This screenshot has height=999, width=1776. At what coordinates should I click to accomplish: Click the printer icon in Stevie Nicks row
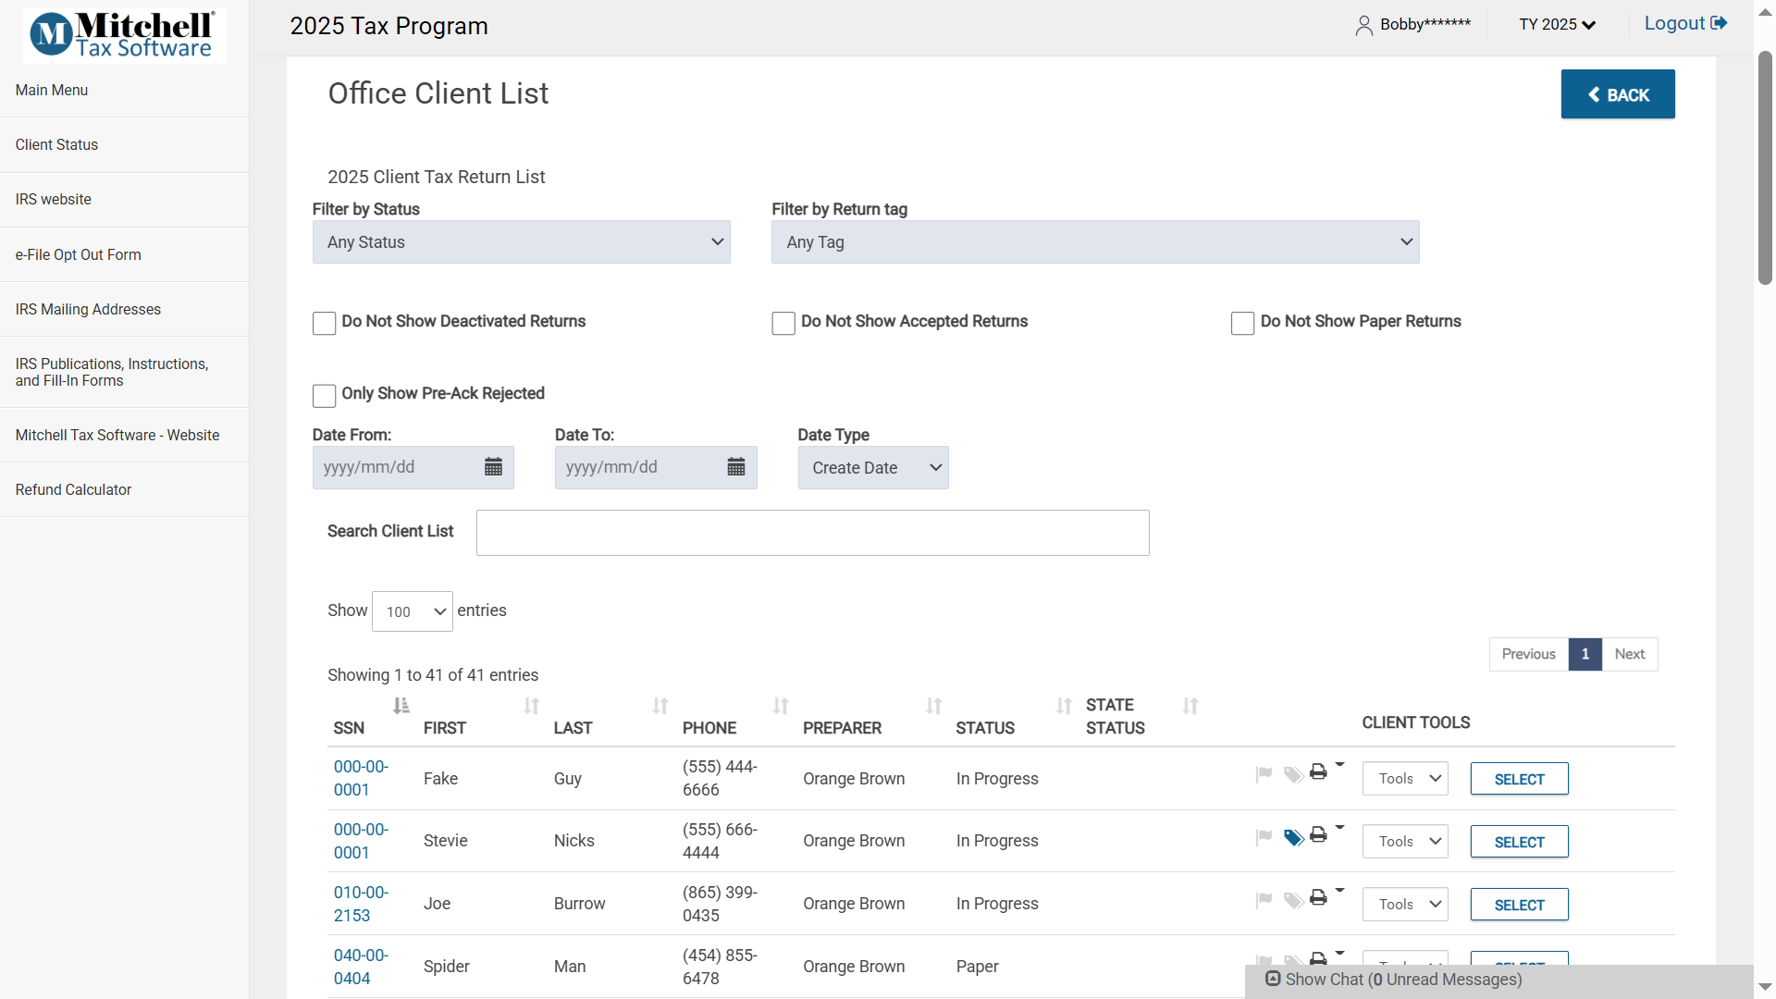[x=1318, y=834]
